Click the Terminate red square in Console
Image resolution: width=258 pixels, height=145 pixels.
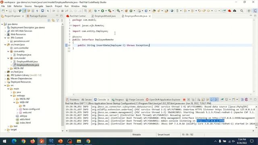[x=184, y=99]
